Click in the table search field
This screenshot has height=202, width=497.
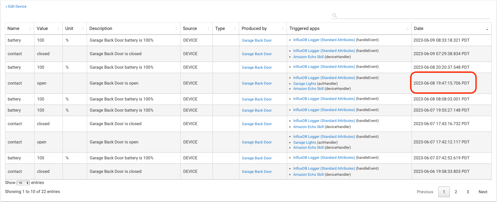[x=413, y=15]
